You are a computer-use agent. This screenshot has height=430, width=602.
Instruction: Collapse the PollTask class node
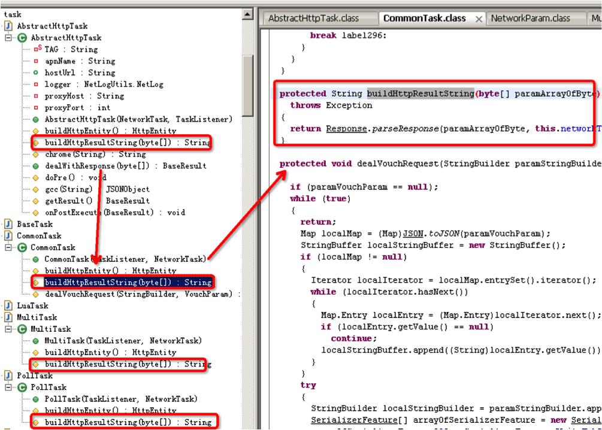(8, 387)
